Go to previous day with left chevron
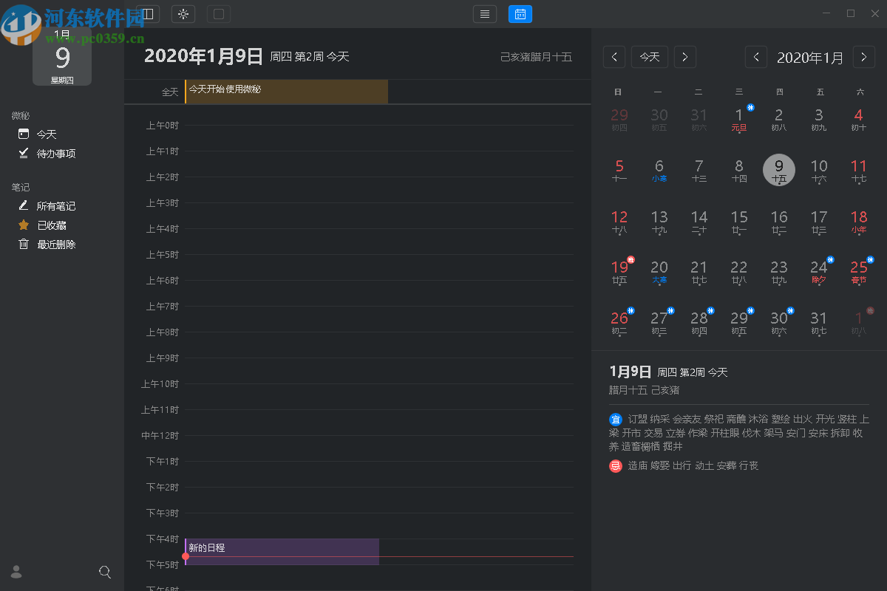Image resolution: width=887 pixels, height=591 pixels. point(614,57)
